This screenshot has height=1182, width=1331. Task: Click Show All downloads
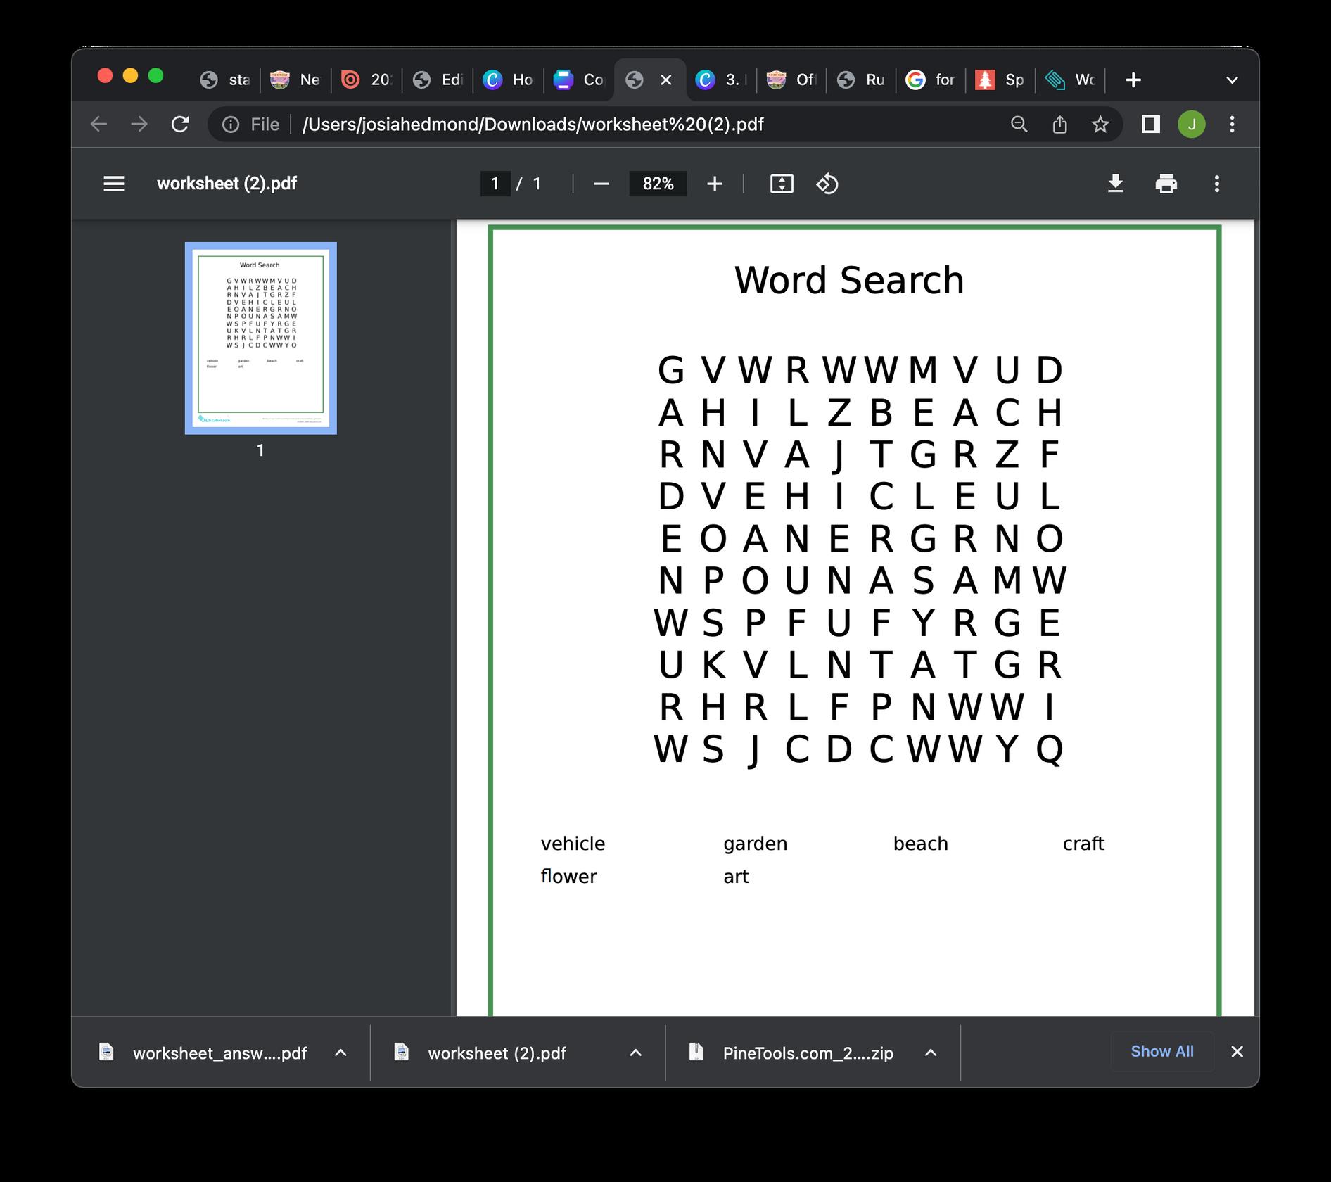click(x=1162, y=1051)
